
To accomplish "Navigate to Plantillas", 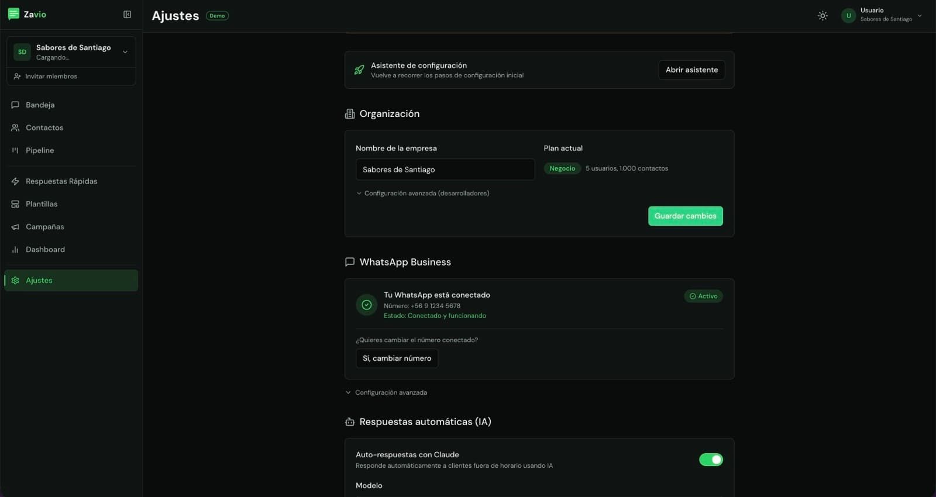I will pyautogui.click(x=71, y=204).
